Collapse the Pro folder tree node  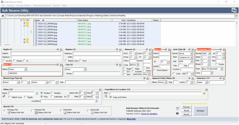tap(21, 20)
